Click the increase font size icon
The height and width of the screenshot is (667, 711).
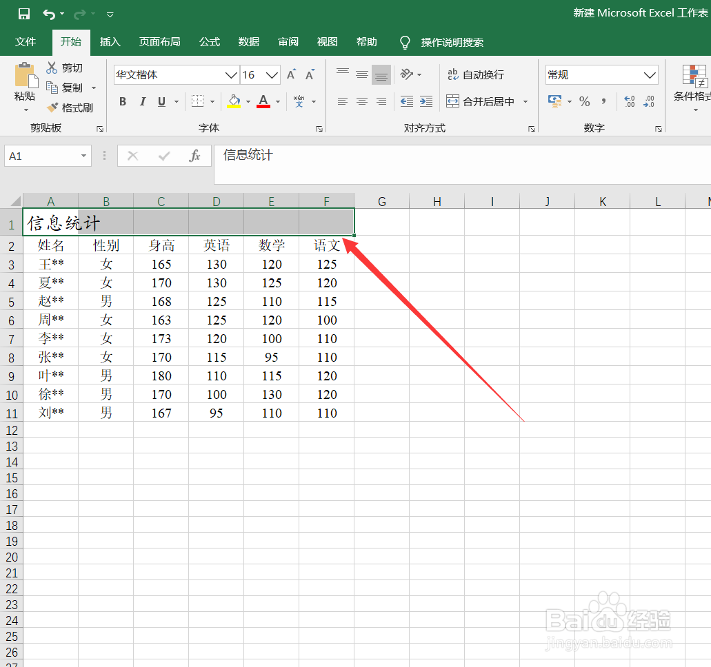(x=291, y=74)
